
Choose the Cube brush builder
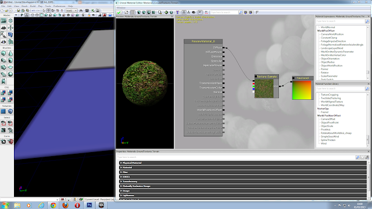click(3, 53)
